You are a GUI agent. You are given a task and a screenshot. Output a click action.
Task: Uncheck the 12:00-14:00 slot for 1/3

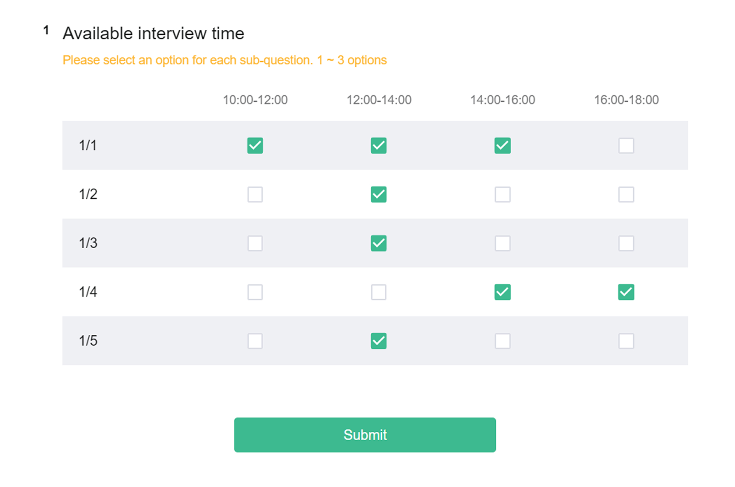click(378, 243)
